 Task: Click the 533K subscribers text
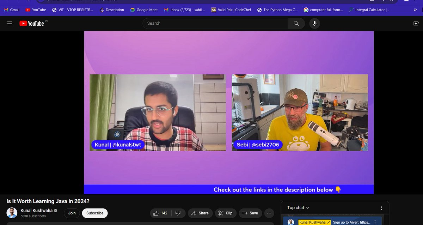tap(33, 216)
